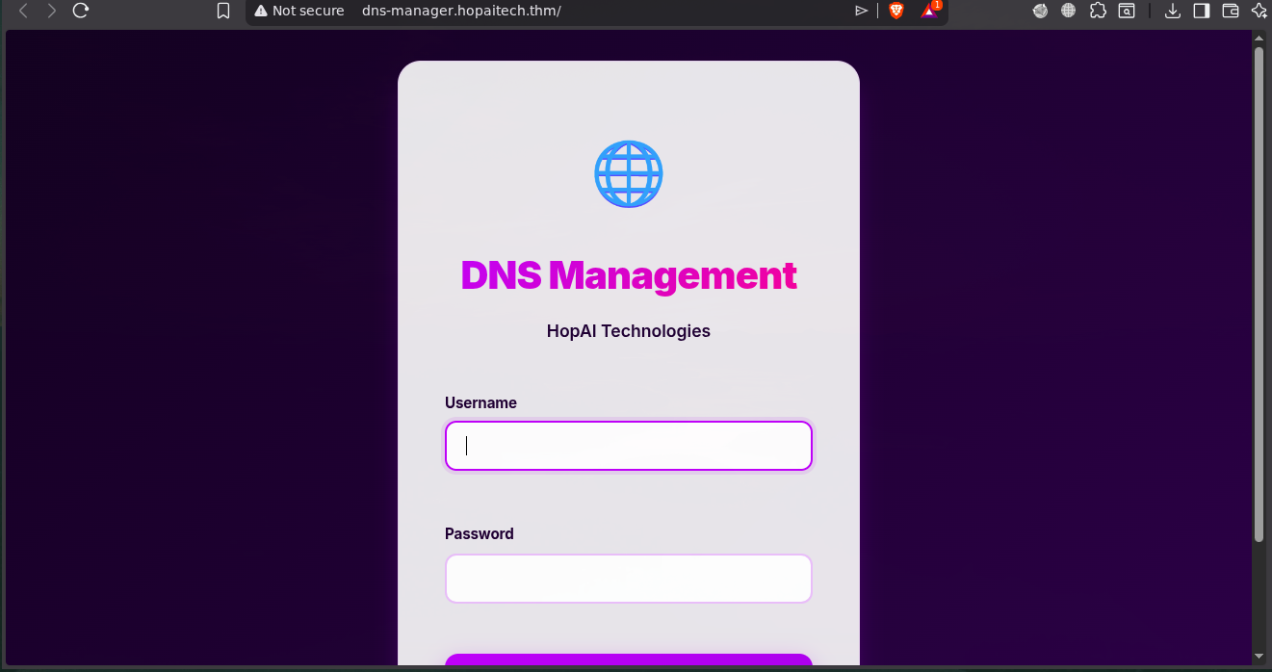Click the dns-manager.hopaitech.thm URL text
Image resolution: width=1272 pixels, height=672 pixels.
tap(461, 11)
